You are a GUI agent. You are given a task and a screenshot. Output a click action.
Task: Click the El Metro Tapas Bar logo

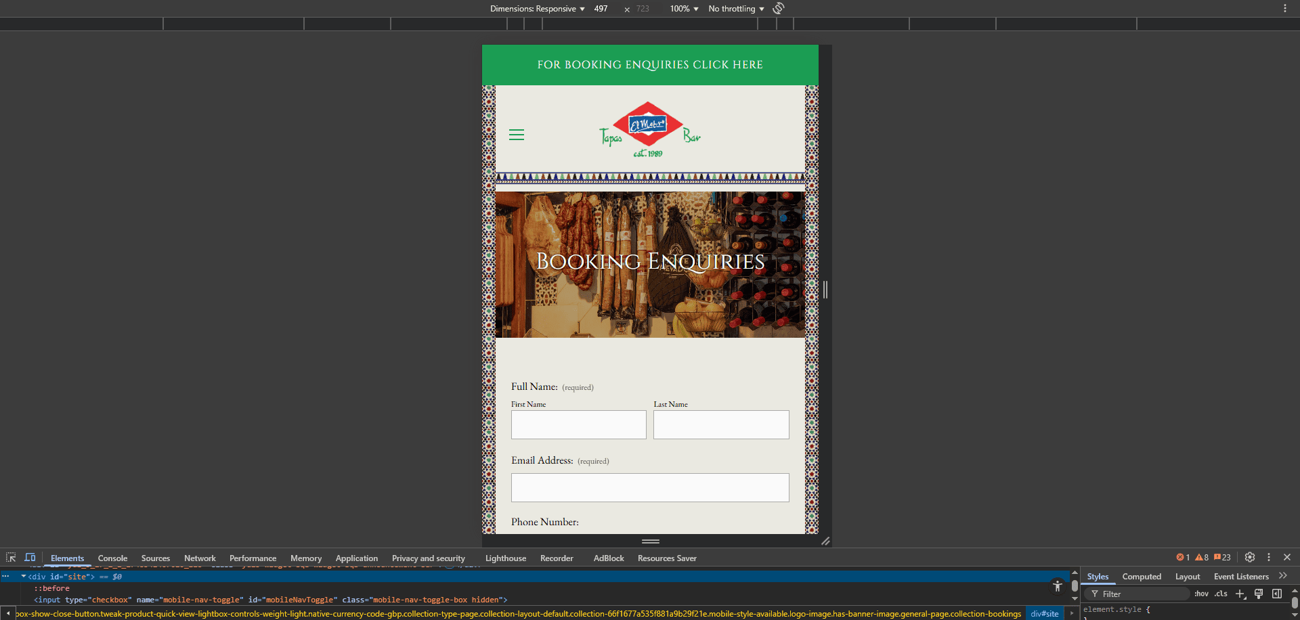(x=650, y=130)
